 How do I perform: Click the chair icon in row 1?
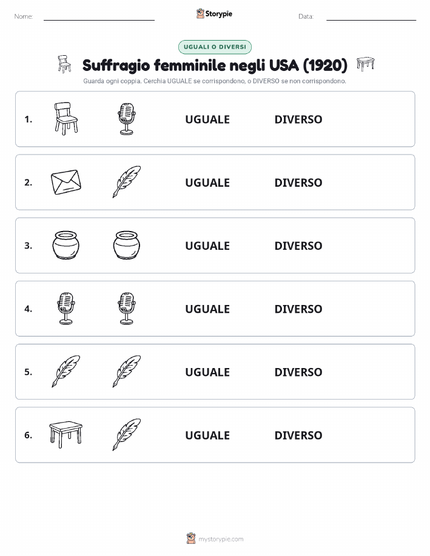coord(66,119)
